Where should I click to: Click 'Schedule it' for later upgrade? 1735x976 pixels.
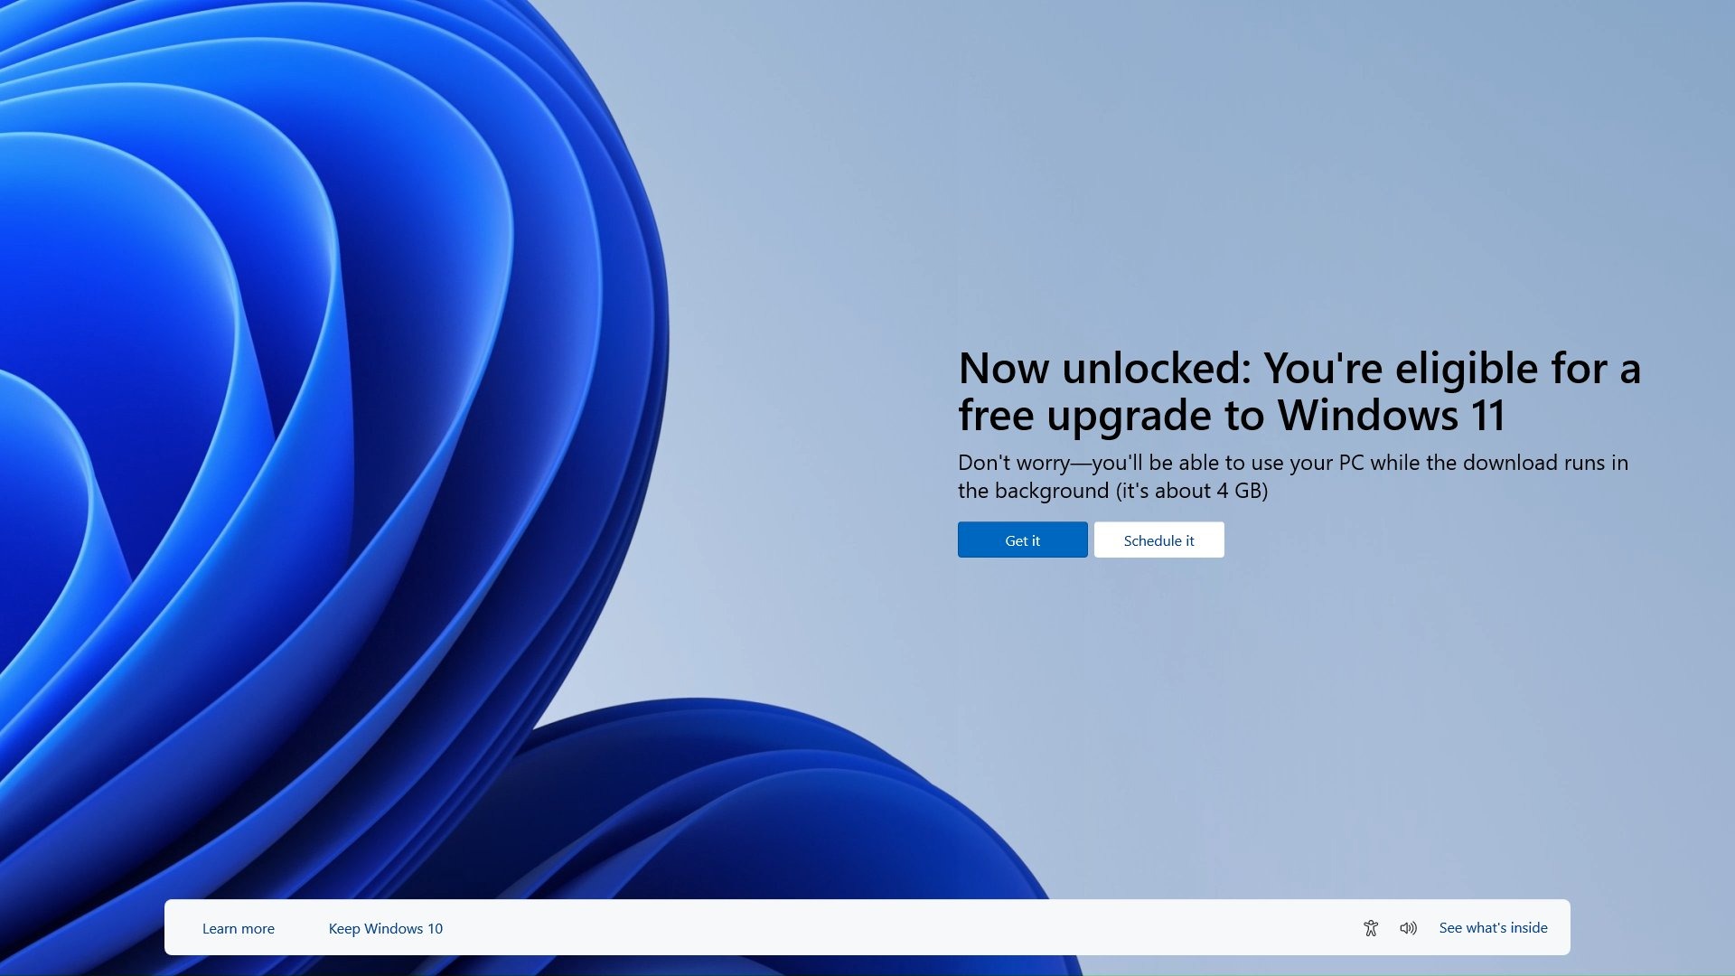pos(1158,540)
